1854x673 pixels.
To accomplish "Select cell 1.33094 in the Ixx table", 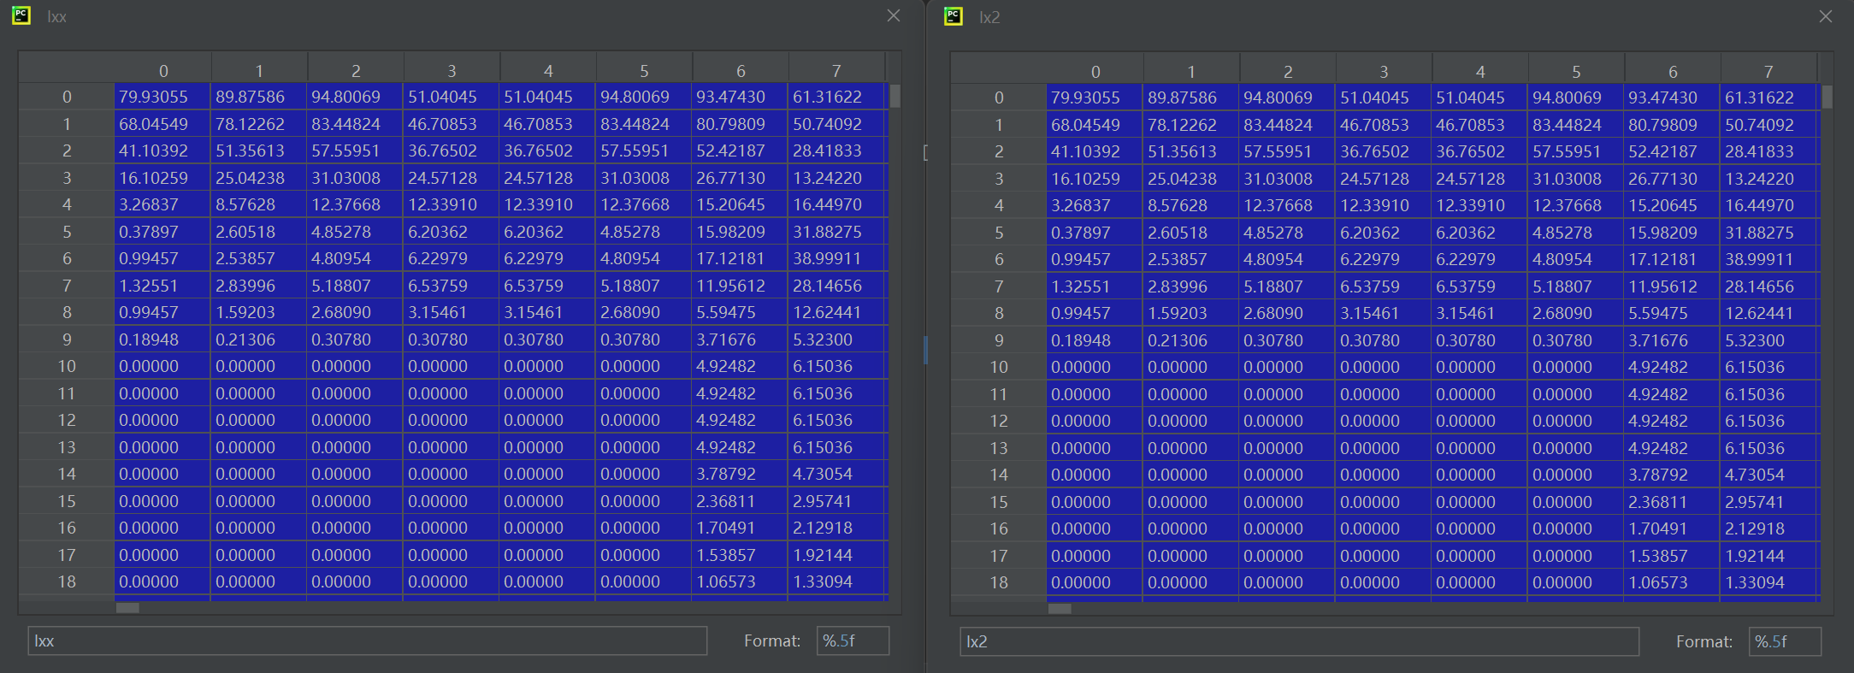I will tap(837, 581).
